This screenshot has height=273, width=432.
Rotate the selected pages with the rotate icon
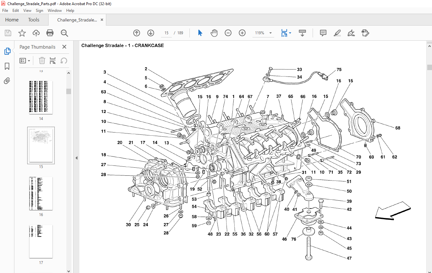click(x=64, y=60)
